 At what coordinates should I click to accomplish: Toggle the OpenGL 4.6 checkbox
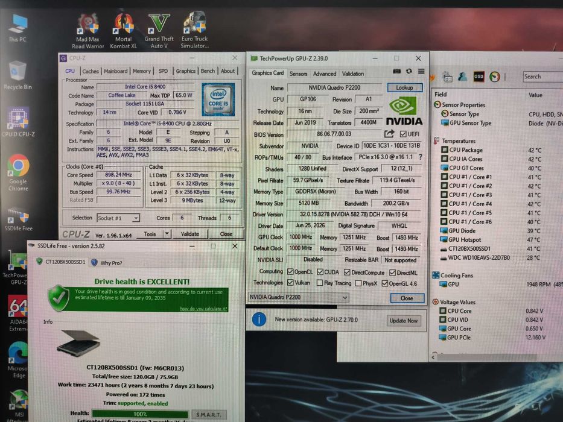click(x=385, y=283)
